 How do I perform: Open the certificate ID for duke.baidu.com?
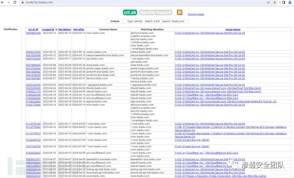(x=33, y=65)
